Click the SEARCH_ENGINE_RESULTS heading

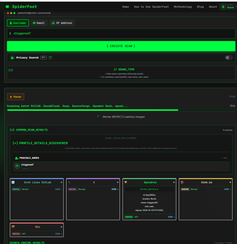tap(27, 243)
